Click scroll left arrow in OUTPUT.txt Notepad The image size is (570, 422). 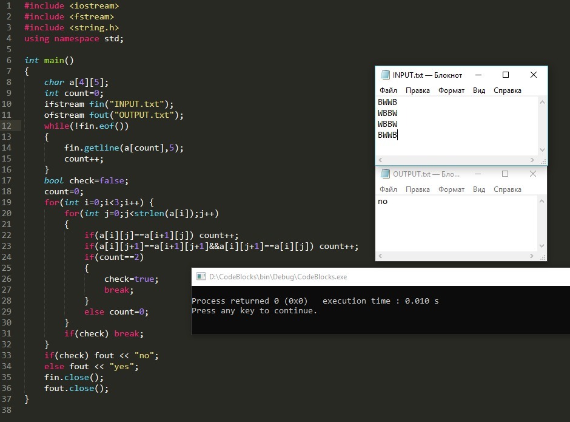pyautogui.click(x=380, y=256)
